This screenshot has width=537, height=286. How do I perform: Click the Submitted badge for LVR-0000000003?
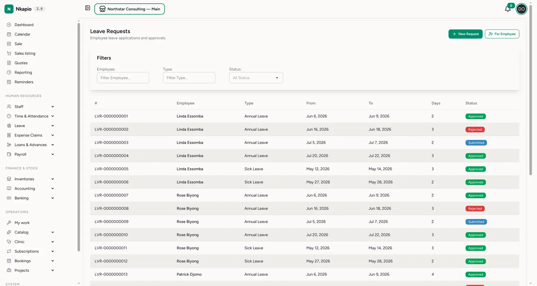tap(476, 143)
